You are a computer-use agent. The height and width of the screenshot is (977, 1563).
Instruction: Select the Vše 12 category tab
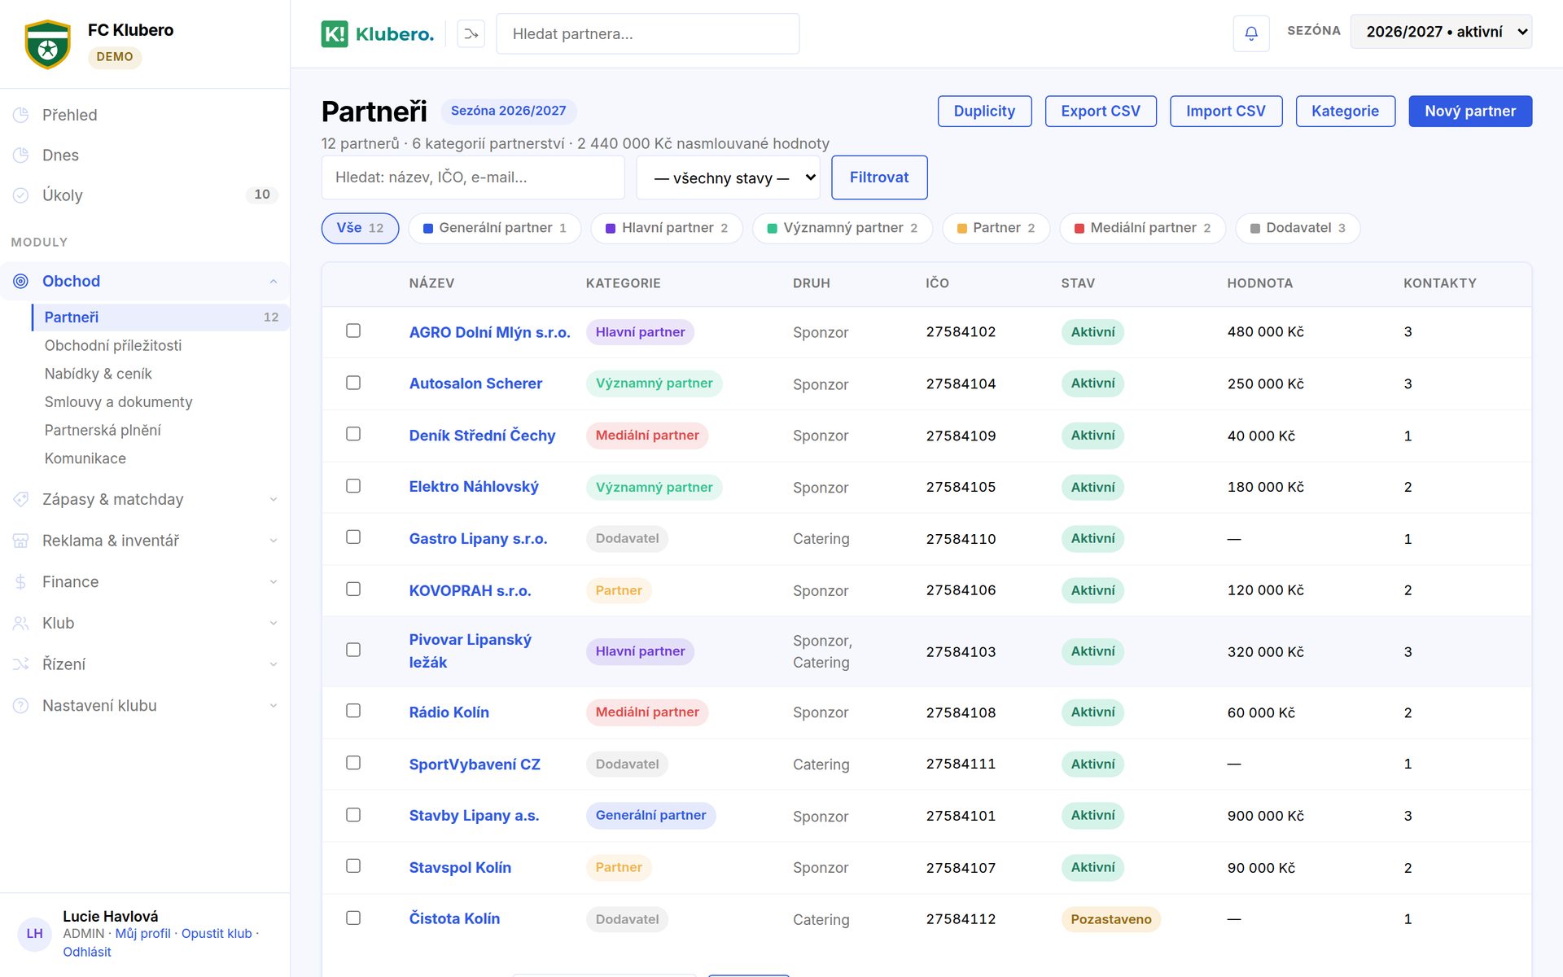[x=360, y=228]
